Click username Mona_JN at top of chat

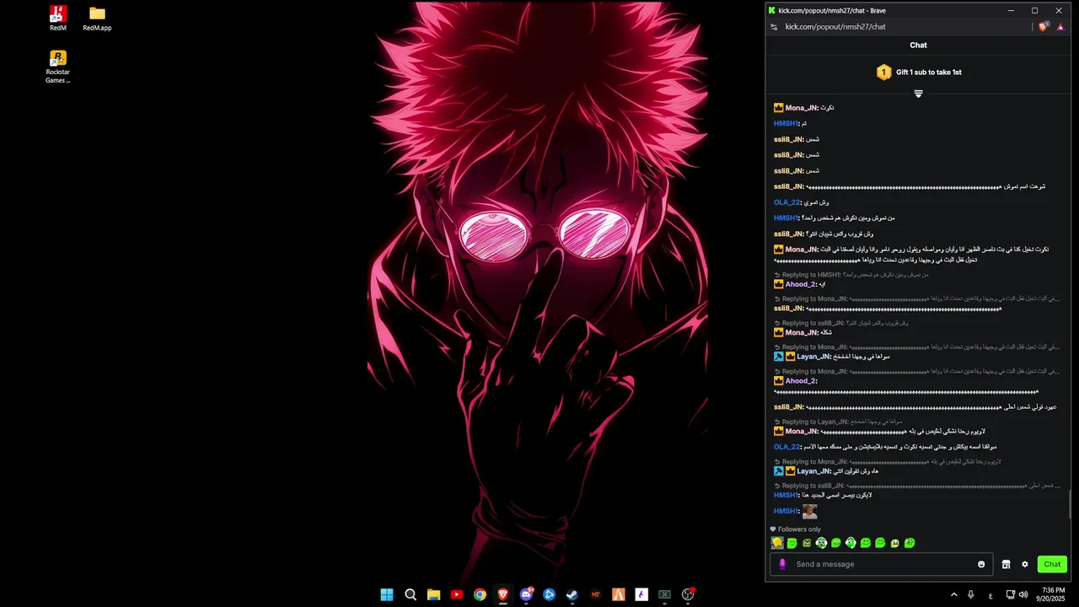pyautogui.click(x=801, y=108)
